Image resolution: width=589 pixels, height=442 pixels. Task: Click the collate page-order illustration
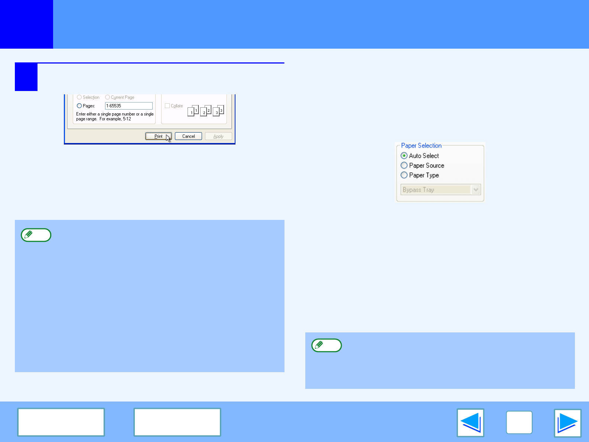click(x=205, y=110)
